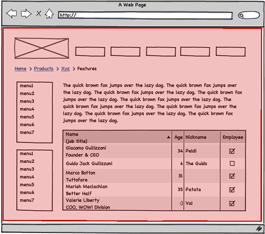Check Employee box for Guido Jack Guilizzoni
This screenshot has height=234, width=265.
(232, 164)
